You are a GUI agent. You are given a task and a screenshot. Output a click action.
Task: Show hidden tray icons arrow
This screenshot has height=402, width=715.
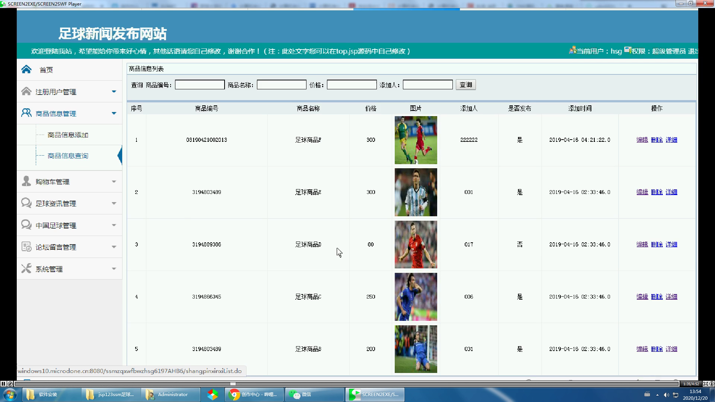click(657, 395)
